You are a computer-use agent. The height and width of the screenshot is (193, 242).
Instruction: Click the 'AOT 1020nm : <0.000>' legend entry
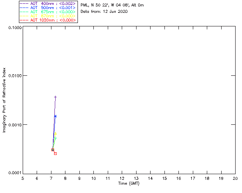(48, 20)
